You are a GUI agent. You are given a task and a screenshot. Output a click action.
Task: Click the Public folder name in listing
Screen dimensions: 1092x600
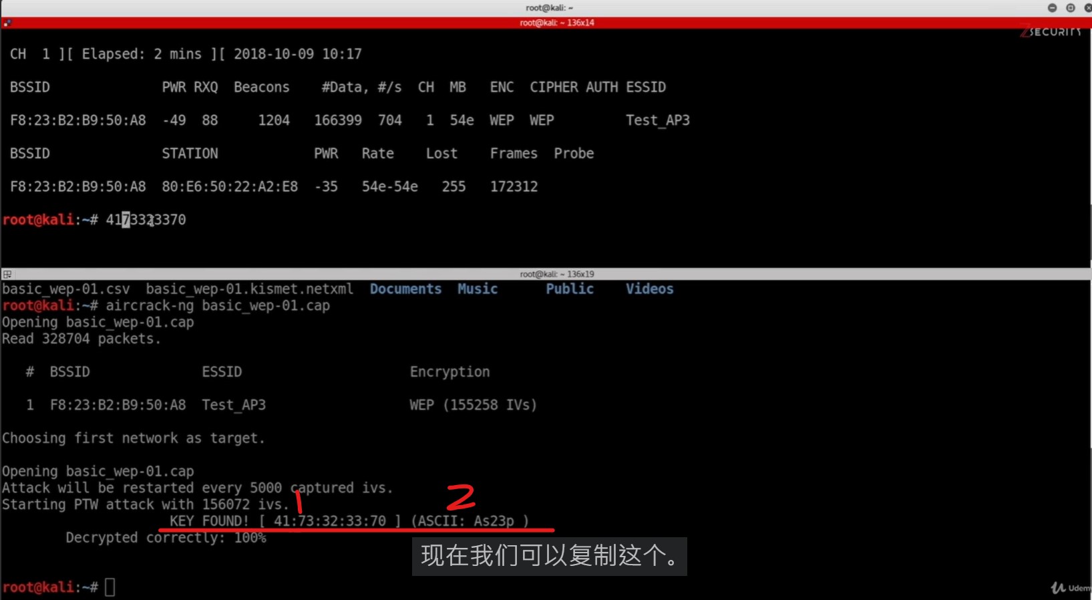pos(569,289)
